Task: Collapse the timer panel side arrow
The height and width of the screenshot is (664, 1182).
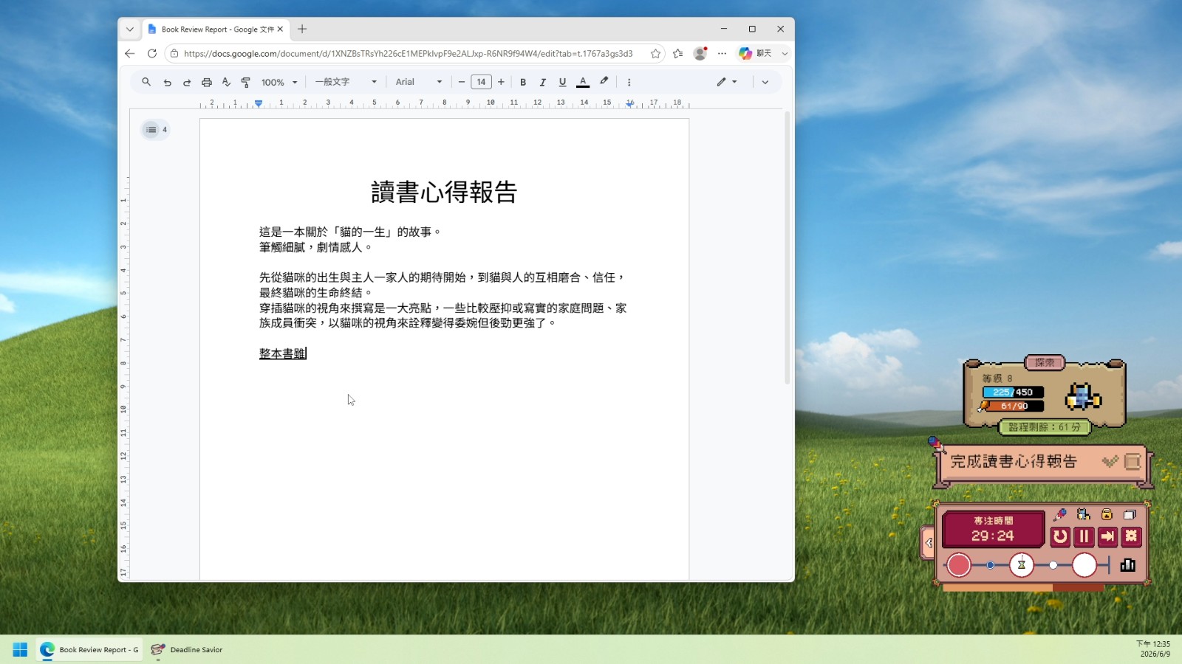Action: tap(928, 543)
